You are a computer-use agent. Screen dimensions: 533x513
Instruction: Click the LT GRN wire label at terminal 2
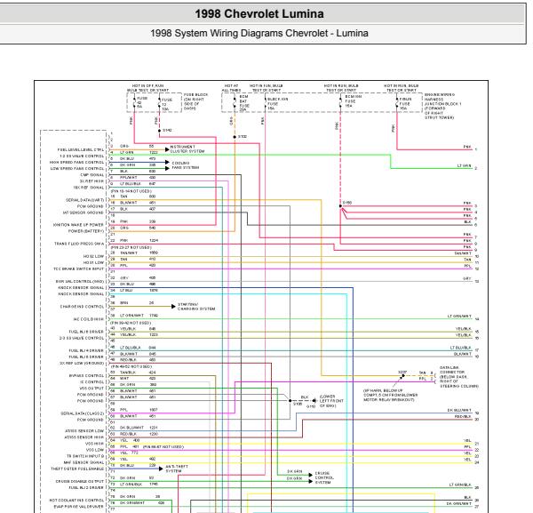[465, 165]
